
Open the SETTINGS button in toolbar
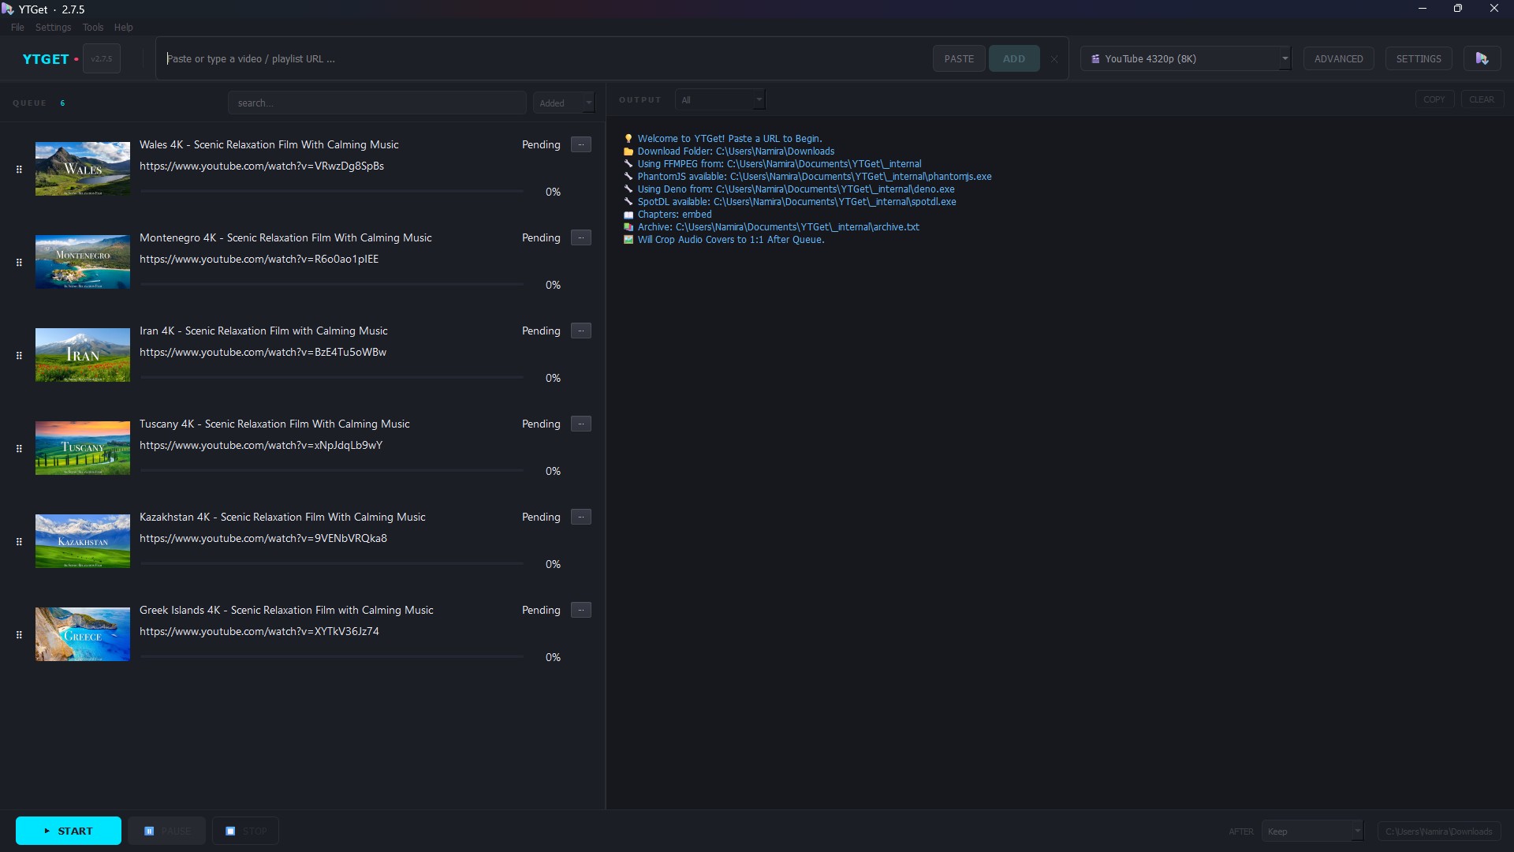tap(1419, 58)
